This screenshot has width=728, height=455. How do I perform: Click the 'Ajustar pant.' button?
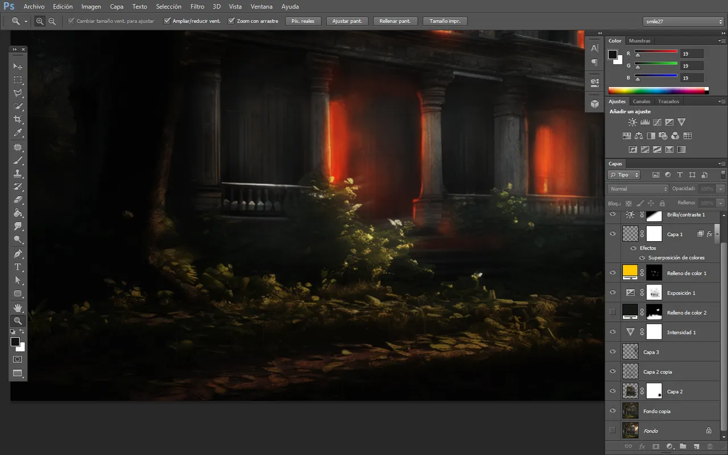pos(347,21)
